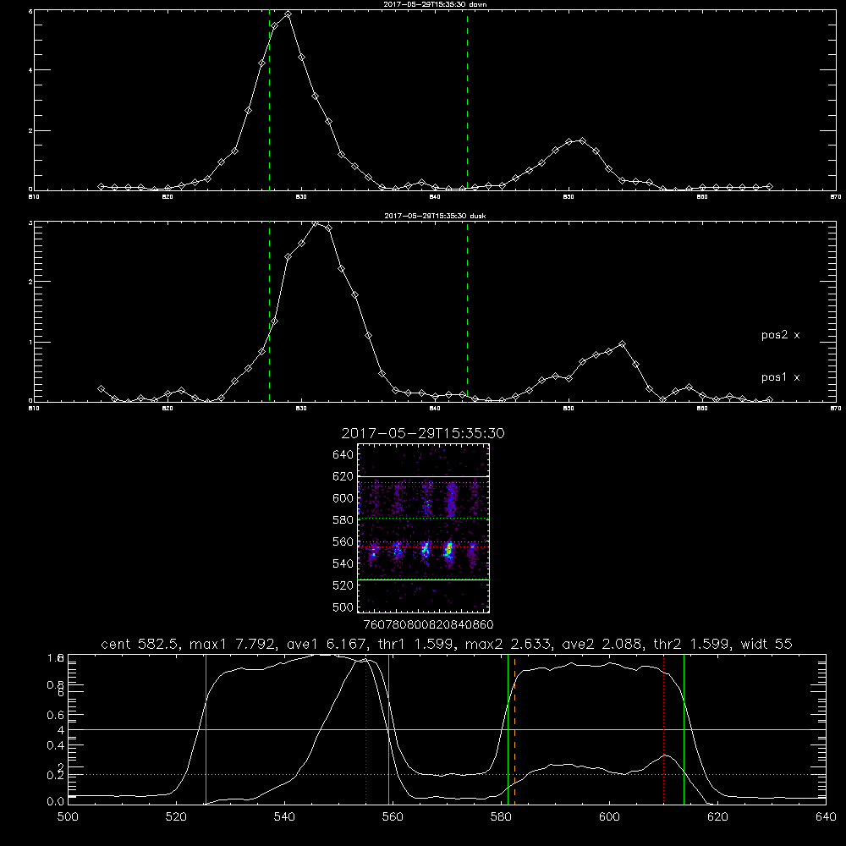The width and height of the screenshot is (846, 846).
Task: Click the 520 label on the spectral image's vertical axis
Action: coord(343,585)
